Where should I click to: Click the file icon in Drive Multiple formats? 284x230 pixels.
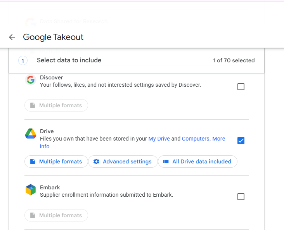point(33,161)
